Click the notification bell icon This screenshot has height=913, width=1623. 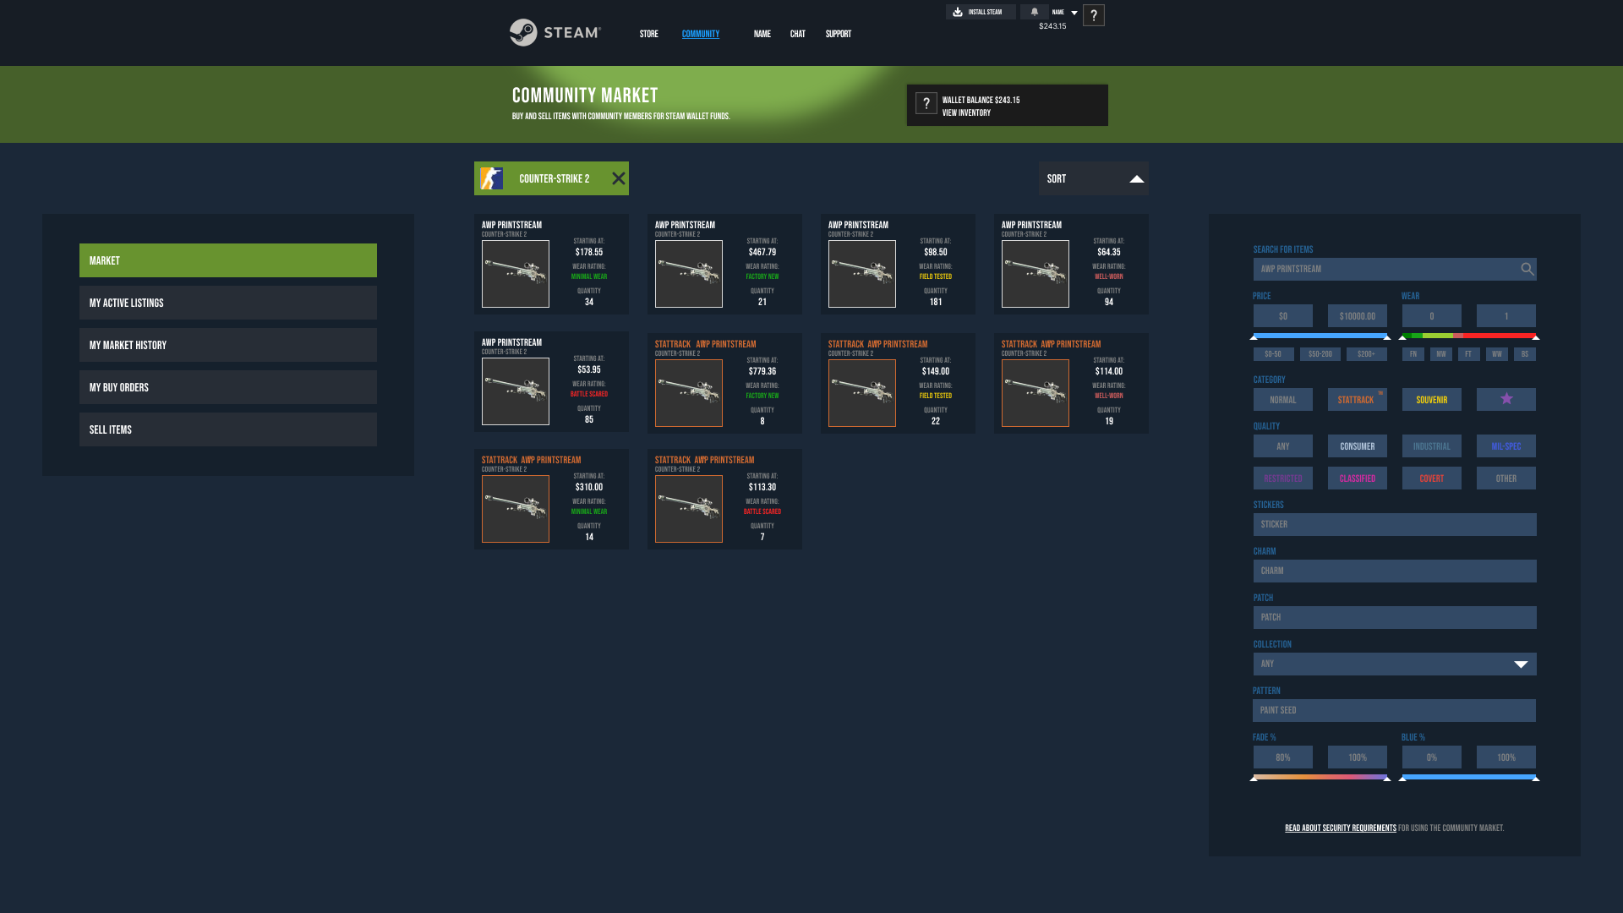pyautogui.click(x=1034, y=12)
